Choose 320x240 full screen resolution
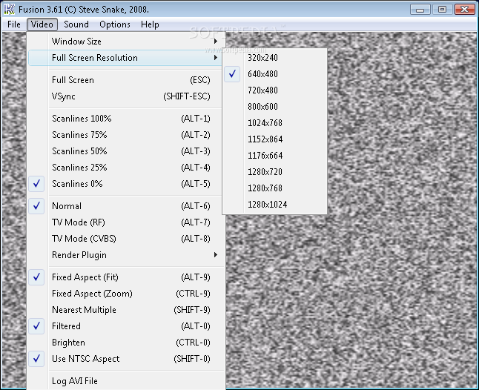 tap(275, 58)
